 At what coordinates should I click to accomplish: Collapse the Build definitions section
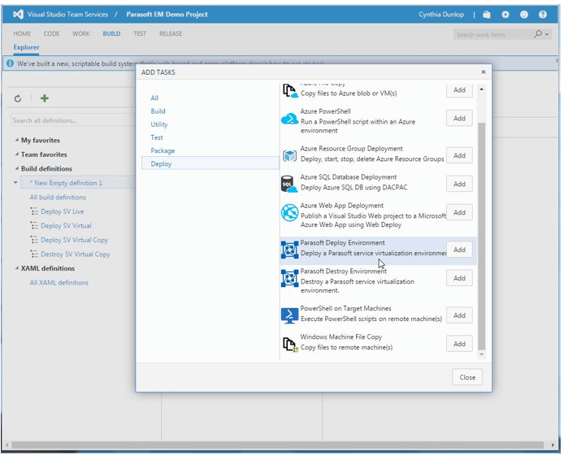pos(17,168)
